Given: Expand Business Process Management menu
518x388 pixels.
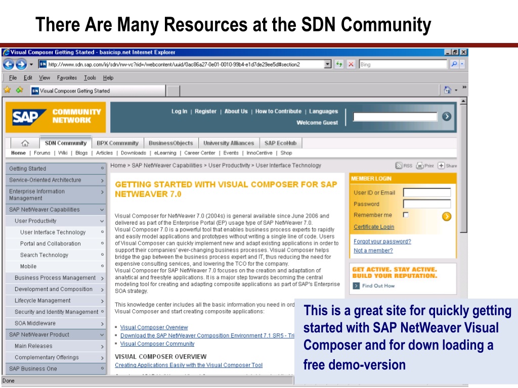Looking at the screenshot, I should tap(102, 278).
